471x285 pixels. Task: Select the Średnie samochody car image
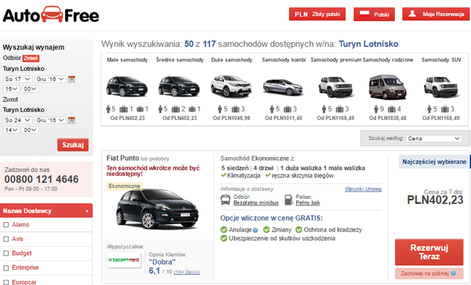(x=179, y=86)
